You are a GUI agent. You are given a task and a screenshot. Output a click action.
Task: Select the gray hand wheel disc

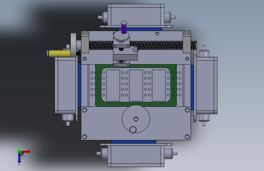(73, 45)
